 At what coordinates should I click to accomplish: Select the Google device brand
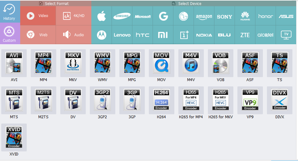163,16
